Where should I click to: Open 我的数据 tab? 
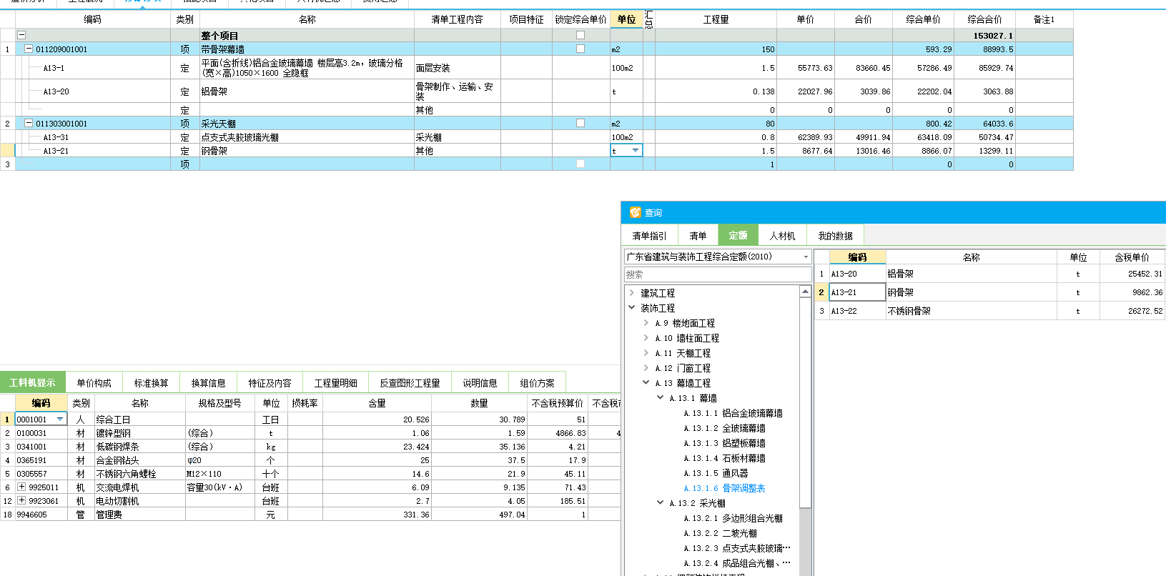coord(835,235)
